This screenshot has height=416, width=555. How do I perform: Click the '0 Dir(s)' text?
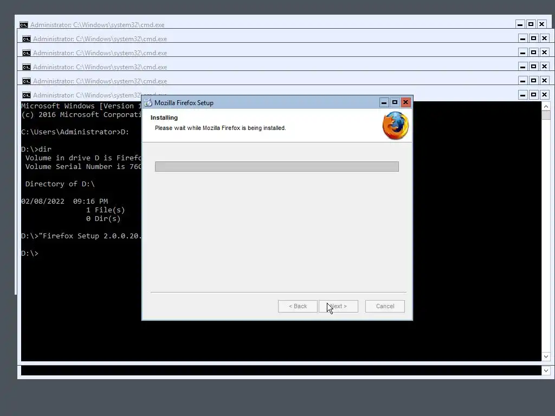(x=104, y=219)
